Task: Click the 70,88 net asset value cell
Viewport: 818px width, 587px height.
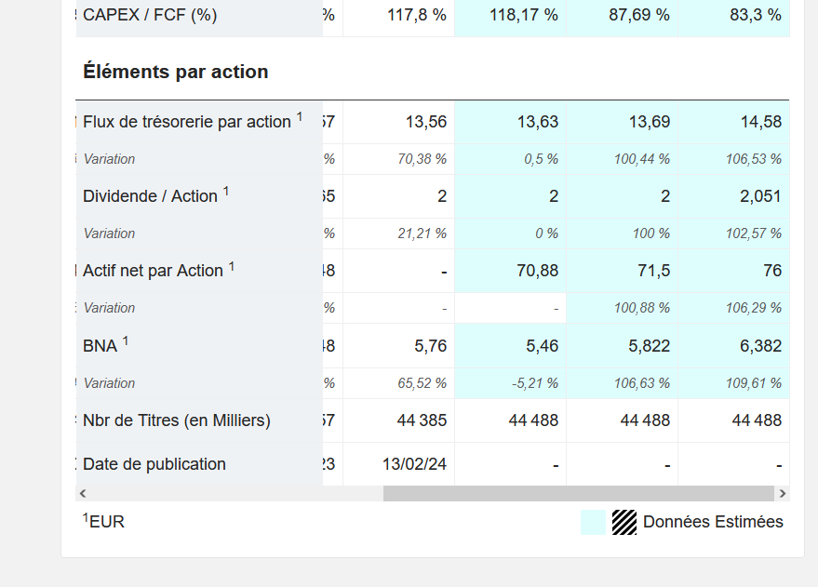Action: point(535,271)
